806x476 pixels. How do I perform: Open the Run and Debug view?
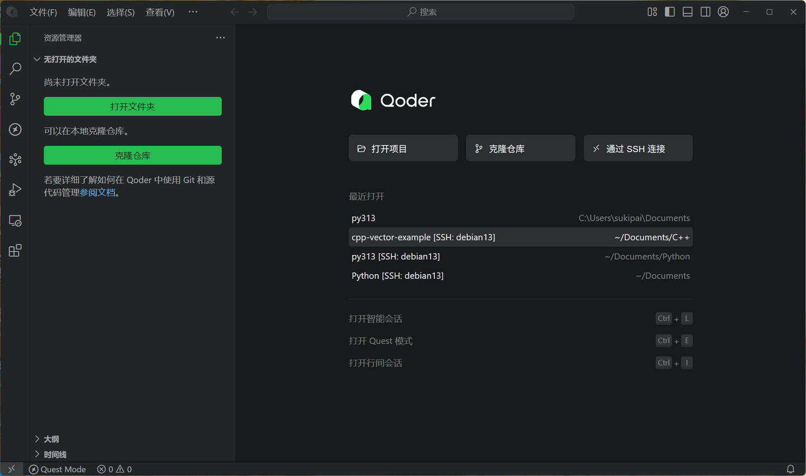pos(15,190)
